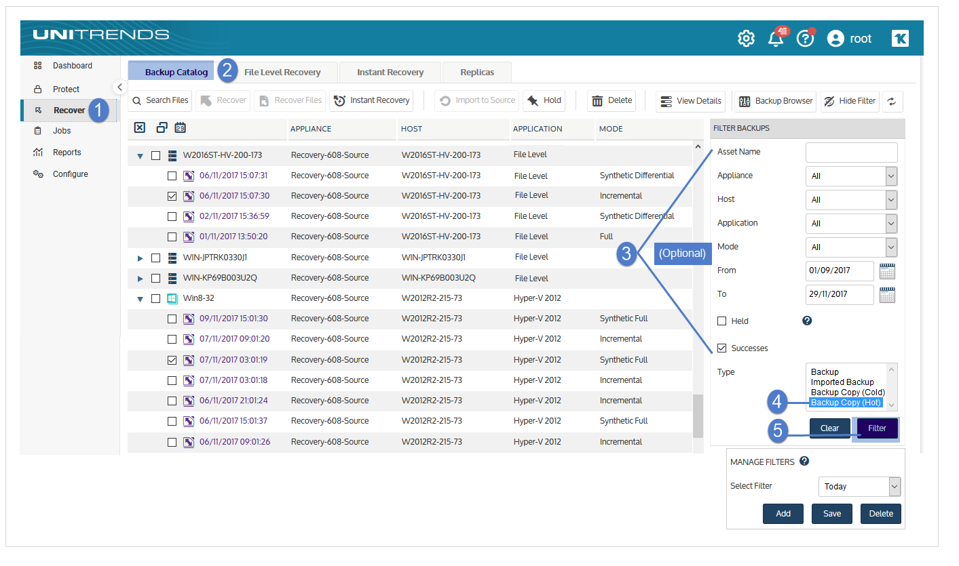The width and height of the screenshot is (959, 566).
Task: Collapse the Win8-32 tree row
Action: pos(140,299)
